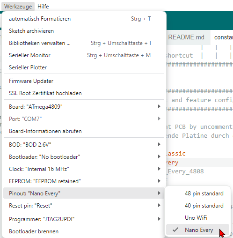The image size is (233, 238).
Task: Launch Serieller Plotter
Action: pyautogui.click(x=84, y=67)
